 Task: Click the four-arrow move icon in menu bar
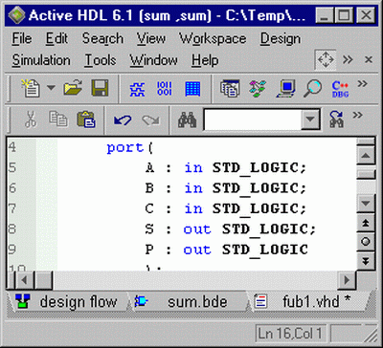(326, 60)
